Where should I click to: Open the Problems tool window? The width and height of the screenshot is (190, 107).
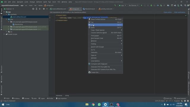click(x=16, y=98)
